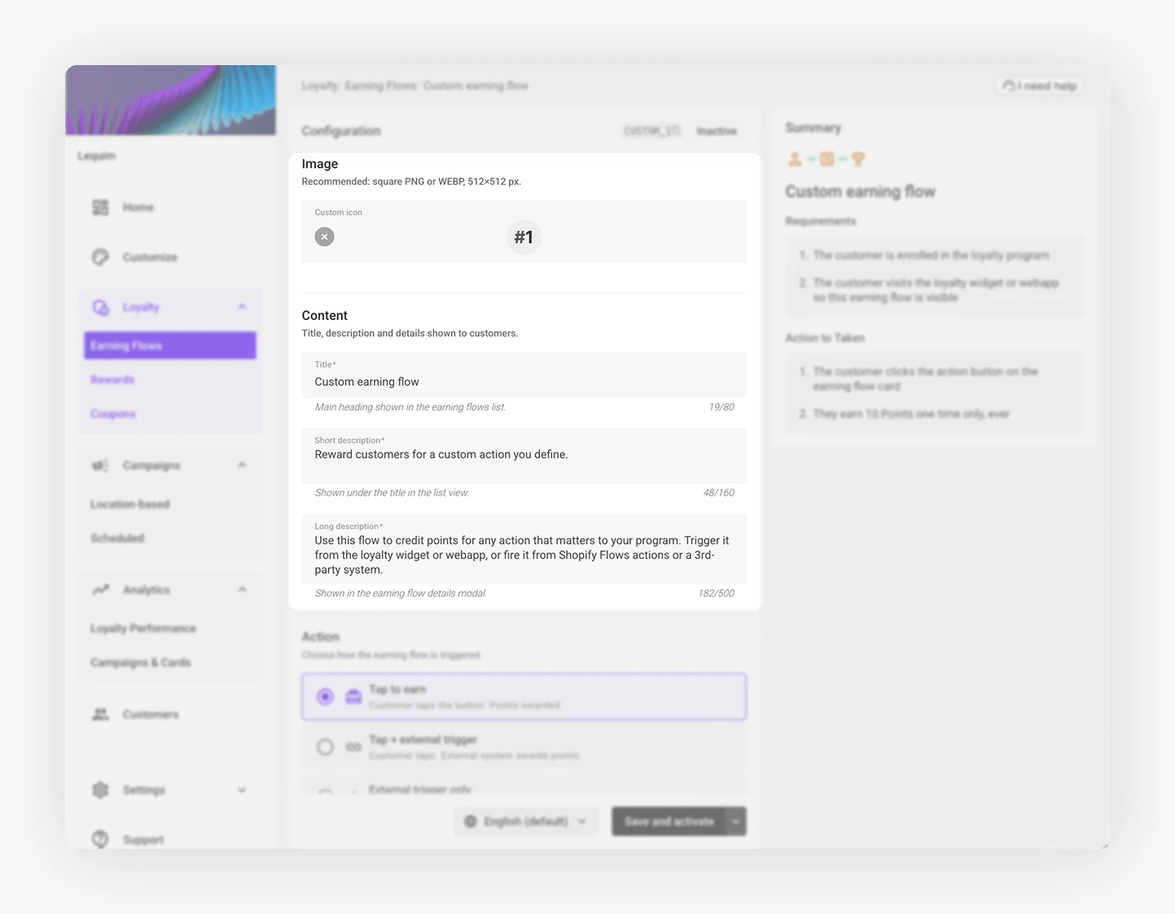The image size is (1175, 914).
Task: Open Rewards in the sidebar
Action: 112,380
